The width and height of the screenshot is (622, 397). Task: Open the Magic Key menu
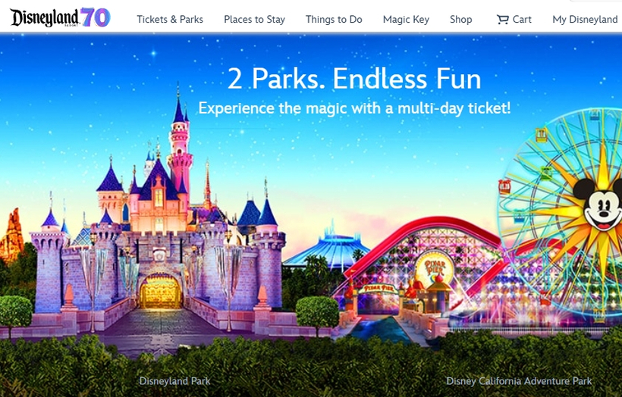pos(406,20)
